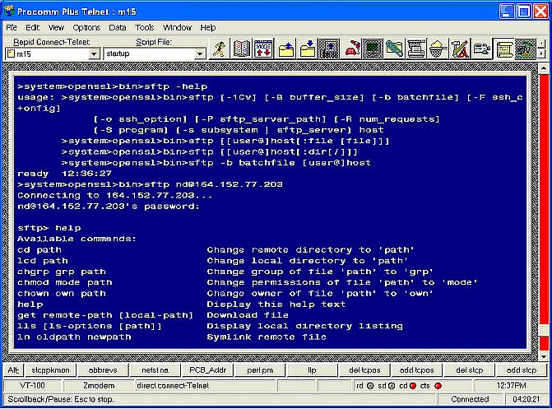
Task: Click the folder with pen icon
Action: [x=395, y=49]
